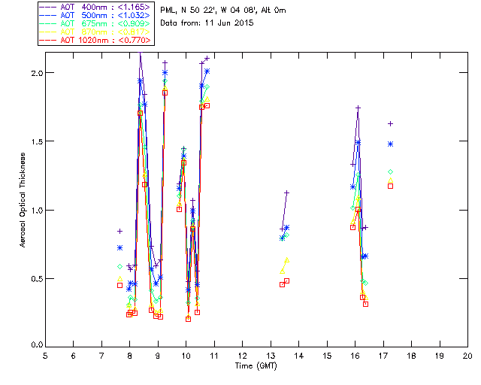Click the station text 'PML, N 50 22', W 04 08', Alt 0m'
The width and height of the screenshot is (481, 385).
[223, 10]
